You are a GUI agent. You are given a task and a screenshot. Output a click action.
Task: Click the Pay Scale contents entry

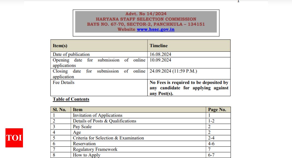(82, 127)
